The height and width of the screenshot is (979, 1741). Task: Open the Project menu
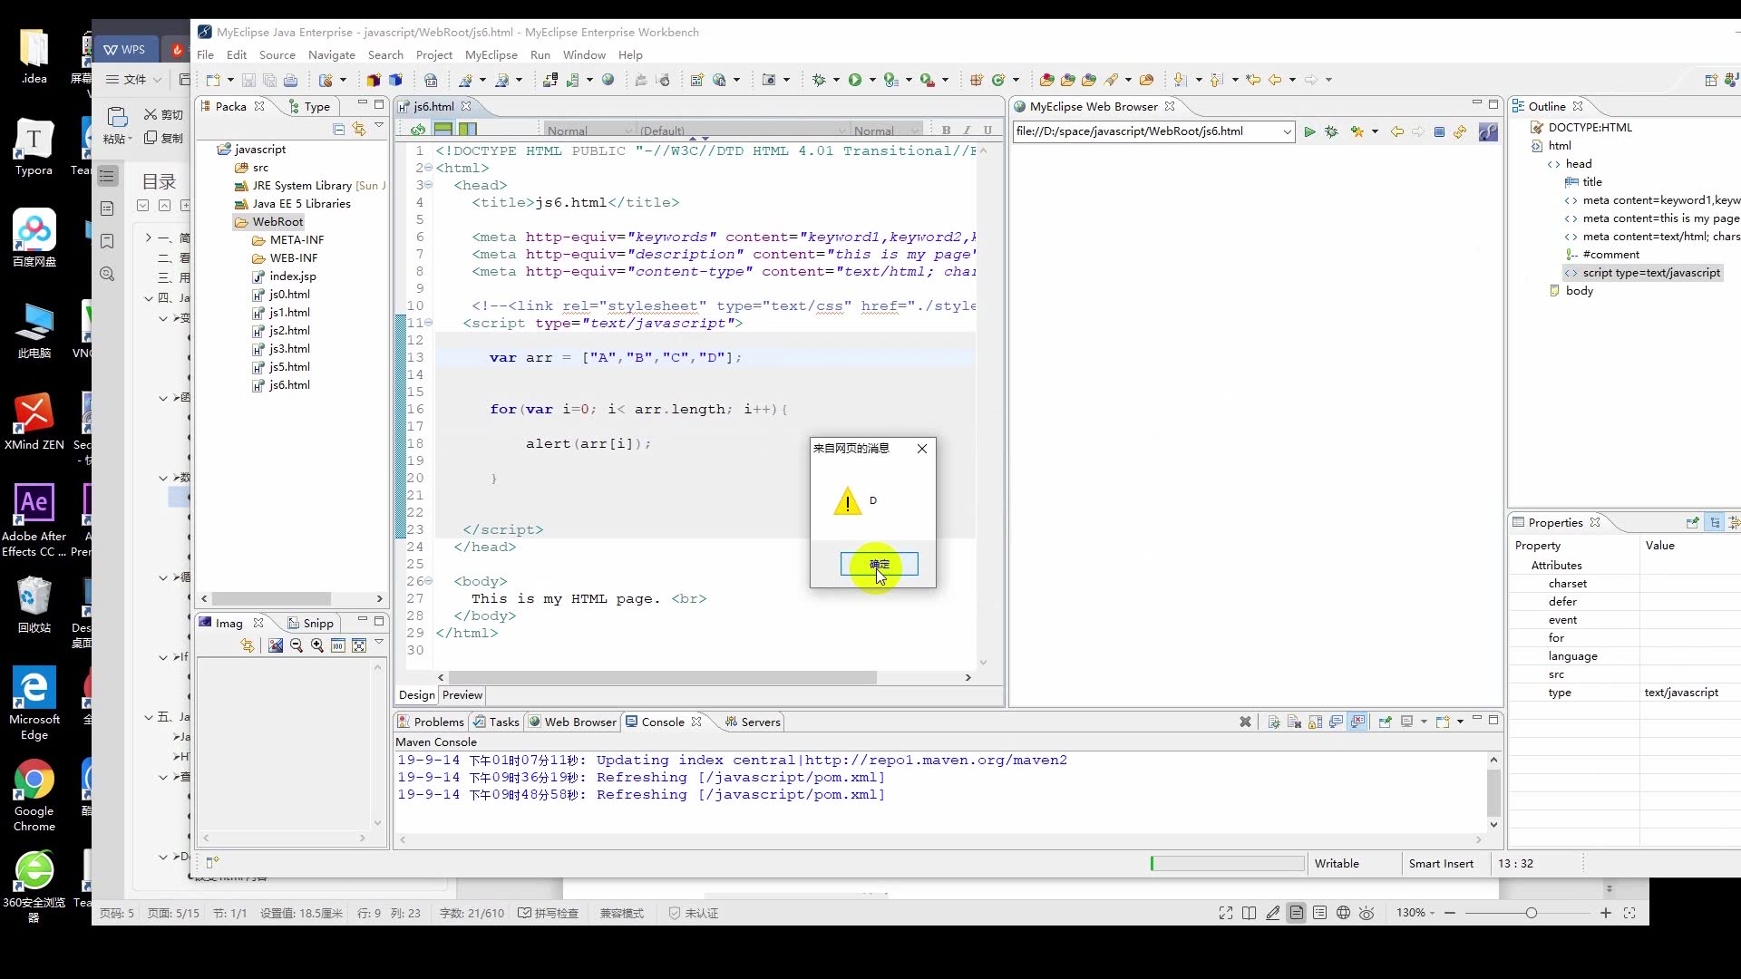click(x=433, y=55)
